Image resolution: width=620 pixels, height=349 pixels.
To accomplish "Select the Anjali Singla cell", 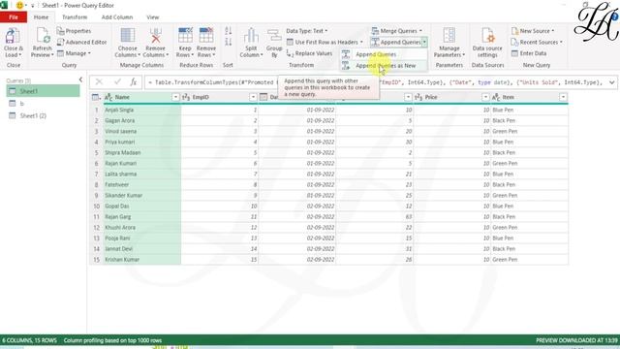I will point(141,110).
